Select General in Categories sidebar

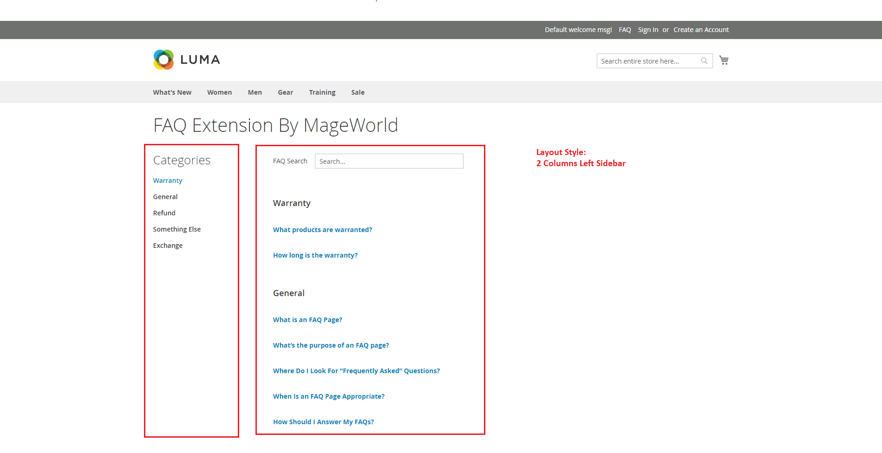tap(165, 197)
